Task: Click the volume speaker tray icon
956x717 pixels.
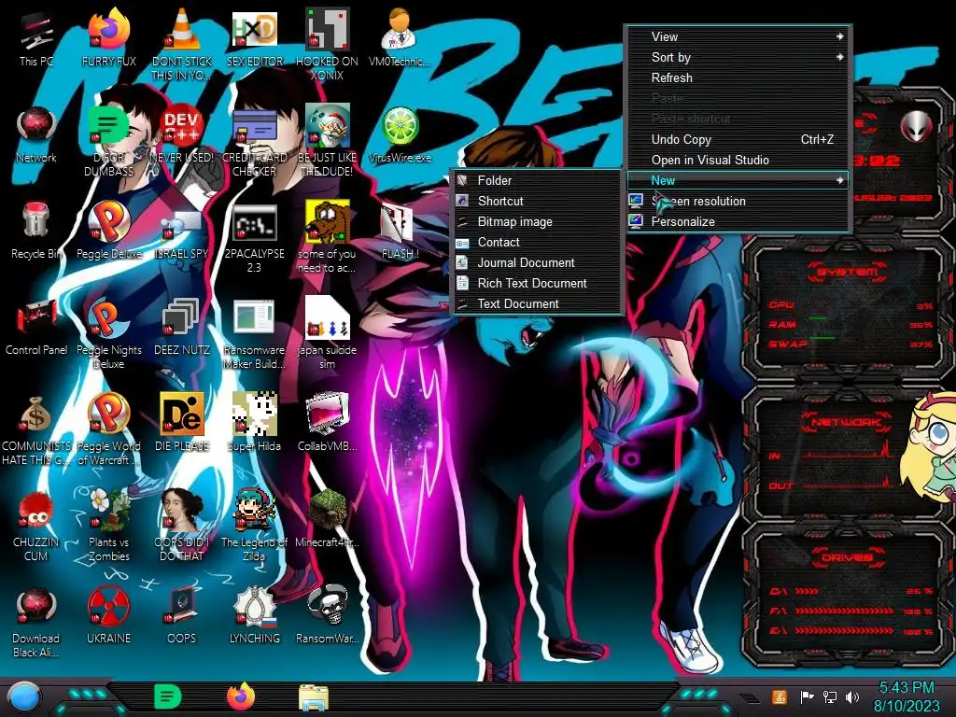Action: 852,696
